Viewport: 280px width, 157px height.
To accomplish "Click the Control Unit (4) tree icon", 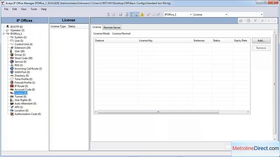I will point(12,44).
